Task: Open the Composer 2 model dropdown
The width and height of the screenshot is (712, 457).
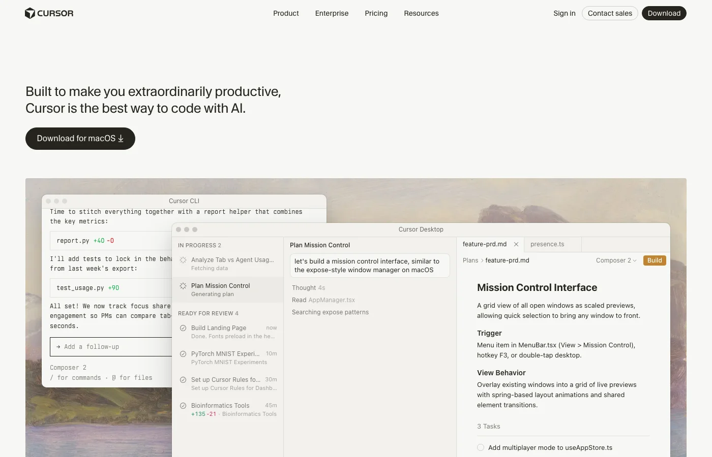Action: tap(616, 260)
